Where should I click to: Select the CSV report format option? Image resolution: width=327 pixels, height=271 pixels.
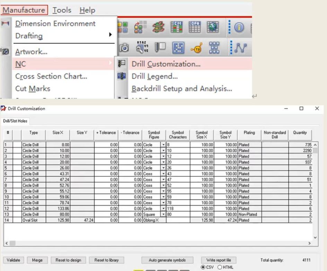[x=203, y=267]
